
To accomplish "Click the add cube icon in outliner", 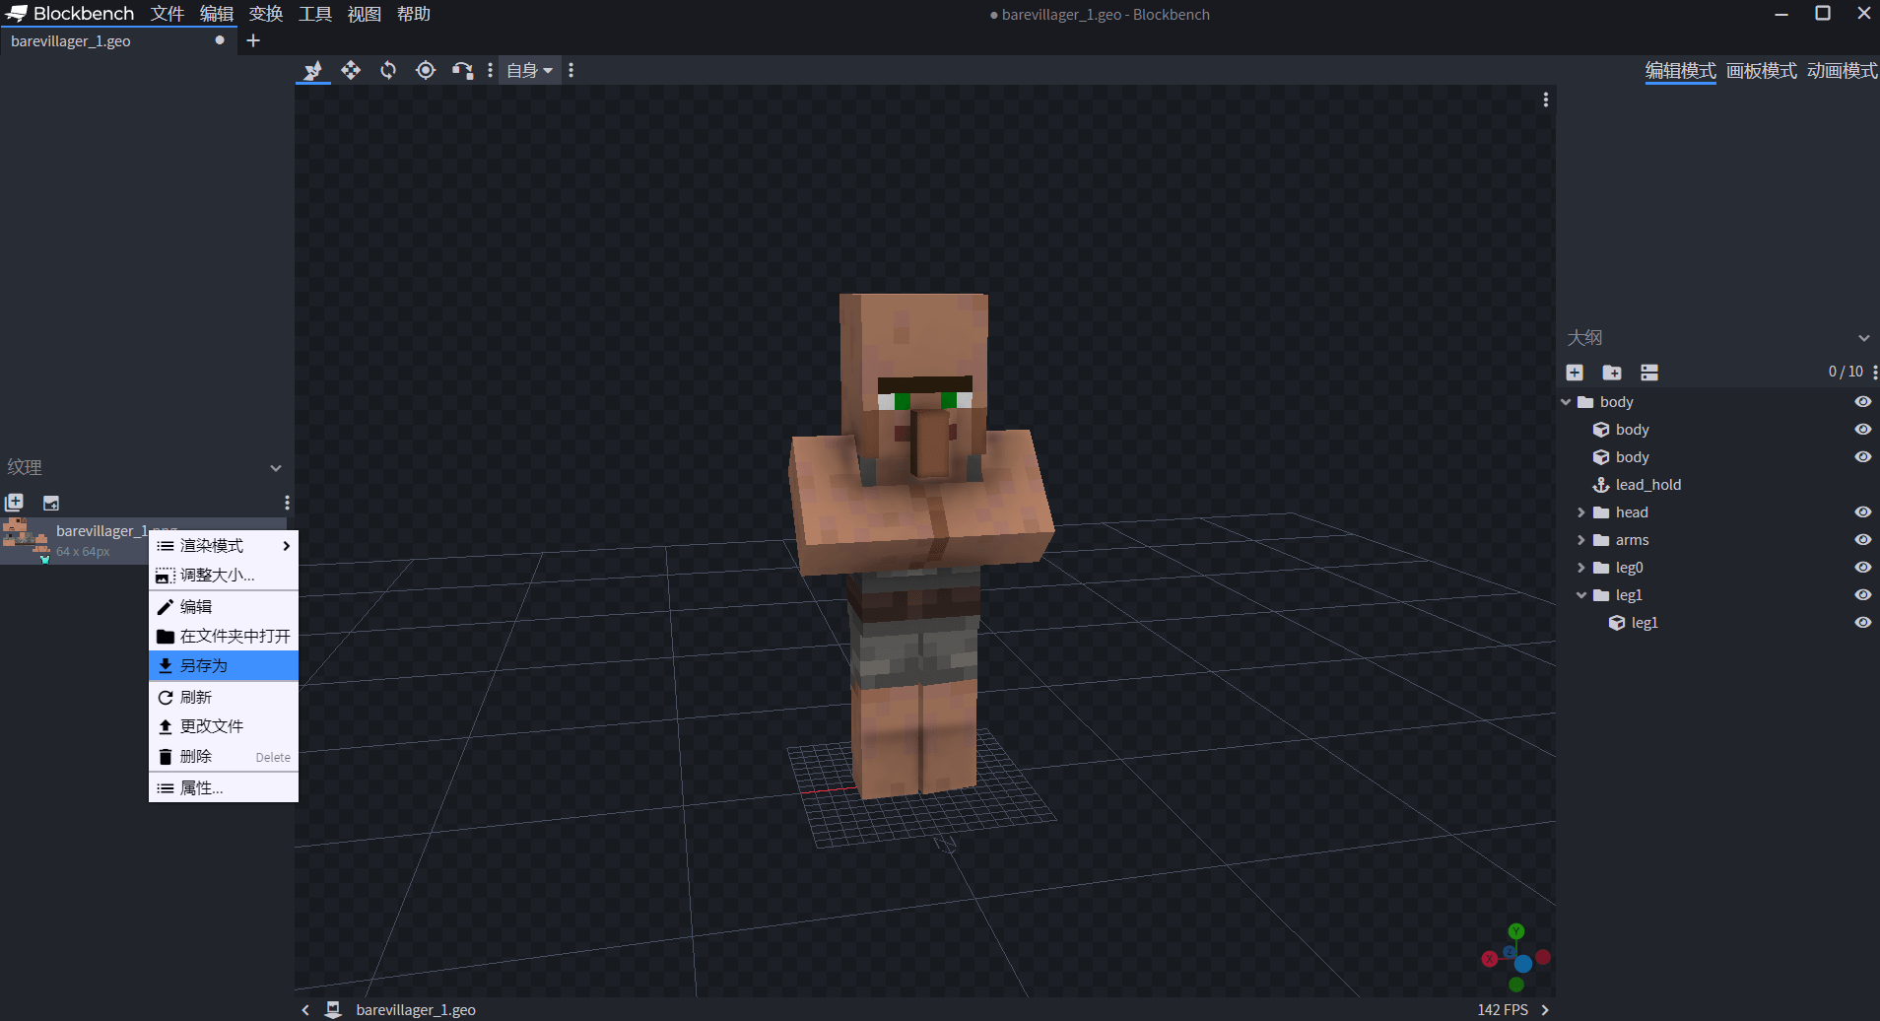I will (x=1575, y=373).
